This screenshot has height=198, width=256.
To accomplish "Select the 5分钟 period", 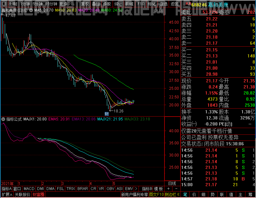I will pos(37,4).
